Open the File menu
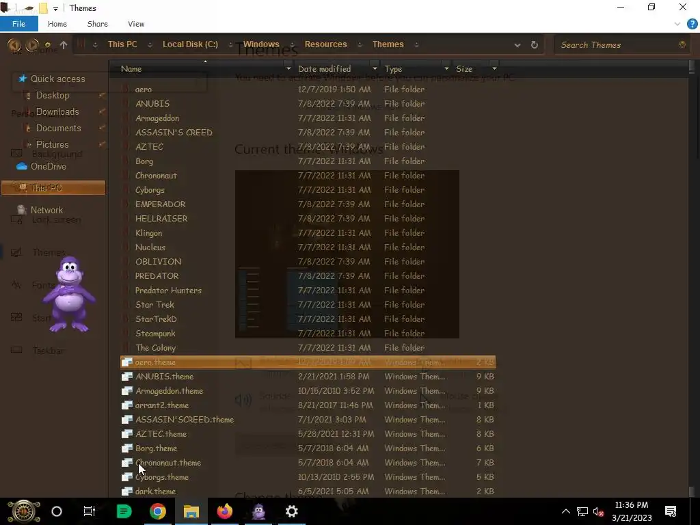The height and width of the screenshot is (525, 700). [x=18, y=24]
